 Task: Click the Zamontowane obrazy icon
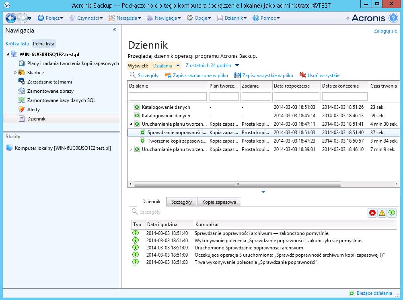pos(22,91)
